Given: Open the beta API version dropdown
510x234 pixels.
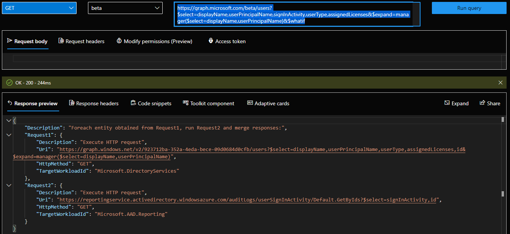Looking at the screenshot, I should click(125, 8).
